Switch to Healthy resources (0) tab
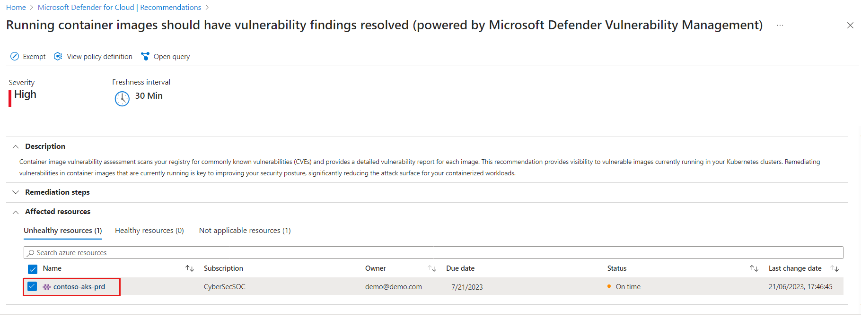The image size is (861, 318). (149, 231)
